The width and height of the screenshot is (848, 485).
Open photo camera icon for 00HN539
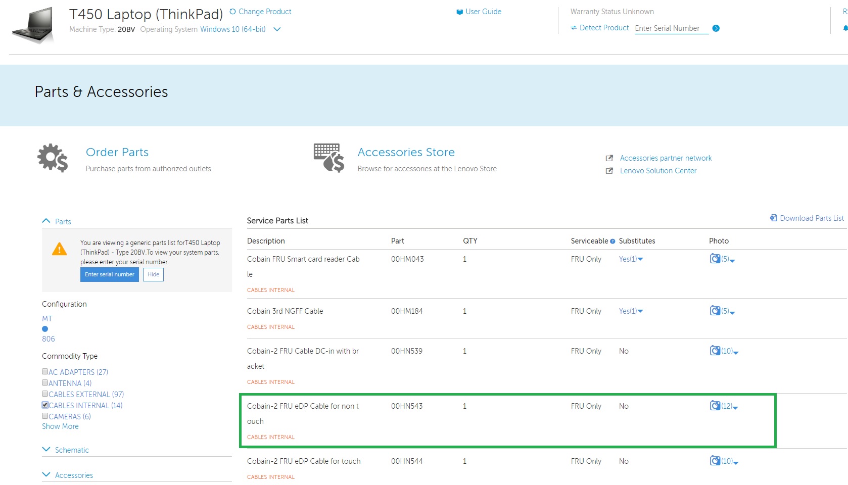pyautogui.click(x=715, y=350)
